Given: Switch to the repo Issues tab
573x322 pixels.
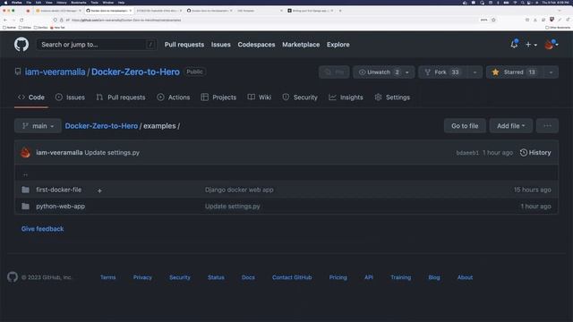Looking at the screenshot, I should pyautogui.click(x=70, y=97).
